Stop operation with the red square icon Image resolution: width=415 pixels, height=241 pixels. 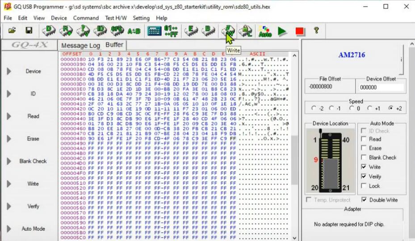pyautogui.click(x=299, y=31)
